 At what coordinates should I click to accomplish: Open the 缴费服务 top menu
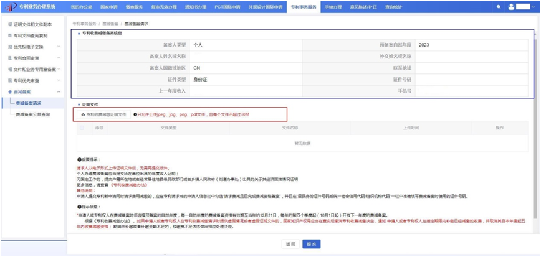coord(133,7)
